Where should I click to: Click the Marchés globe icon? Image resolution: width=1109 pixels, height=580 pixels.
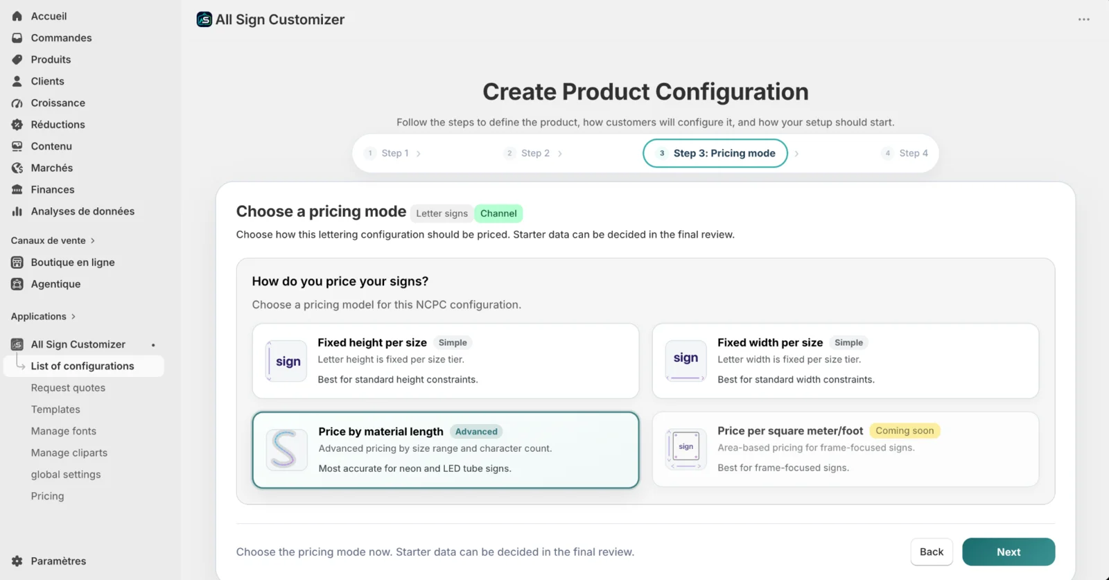pos(17,168)
